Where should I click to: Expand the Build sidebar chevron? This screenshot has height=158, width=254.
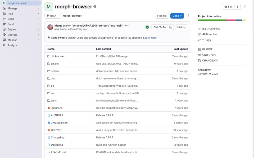(38, 24)
